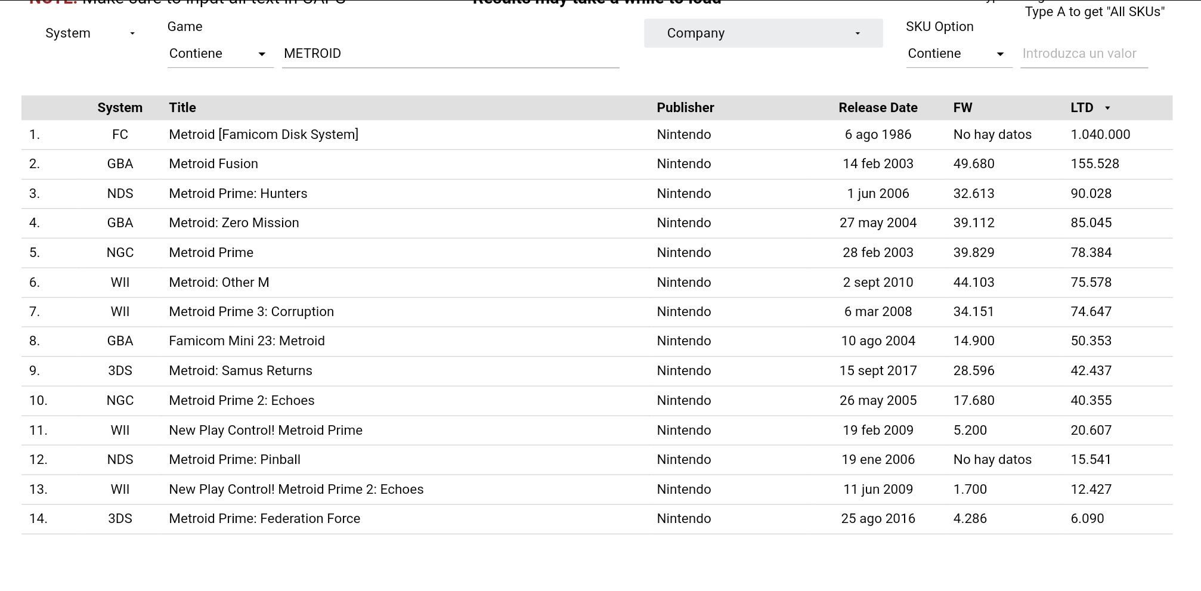Open the SKU Option Contiene dropdown
1201x591 pixels.
(x=959, y=54)
